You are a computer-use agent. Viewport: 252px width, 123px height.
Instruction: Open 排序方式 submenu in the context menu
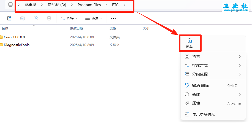tap(213, 65)
